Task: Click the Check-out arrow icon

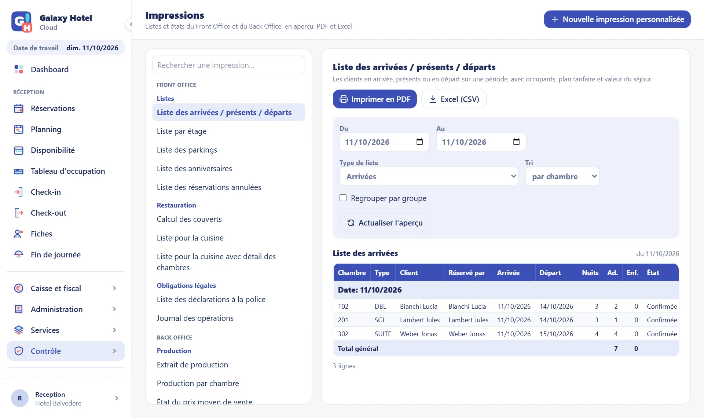Action: click(19, 213)
